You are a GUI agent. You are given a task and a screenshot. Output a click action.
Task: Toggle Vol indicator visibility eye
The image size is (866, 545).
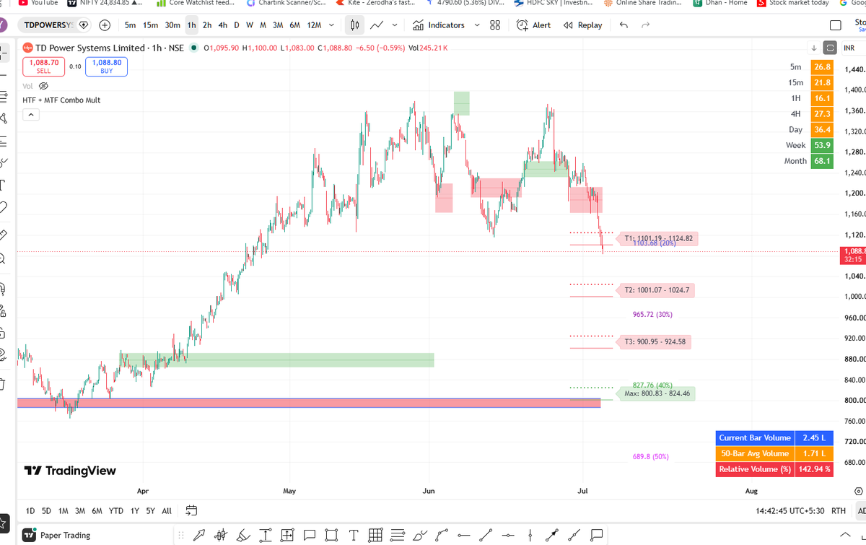pyautogui.click(x=43, y=86)
